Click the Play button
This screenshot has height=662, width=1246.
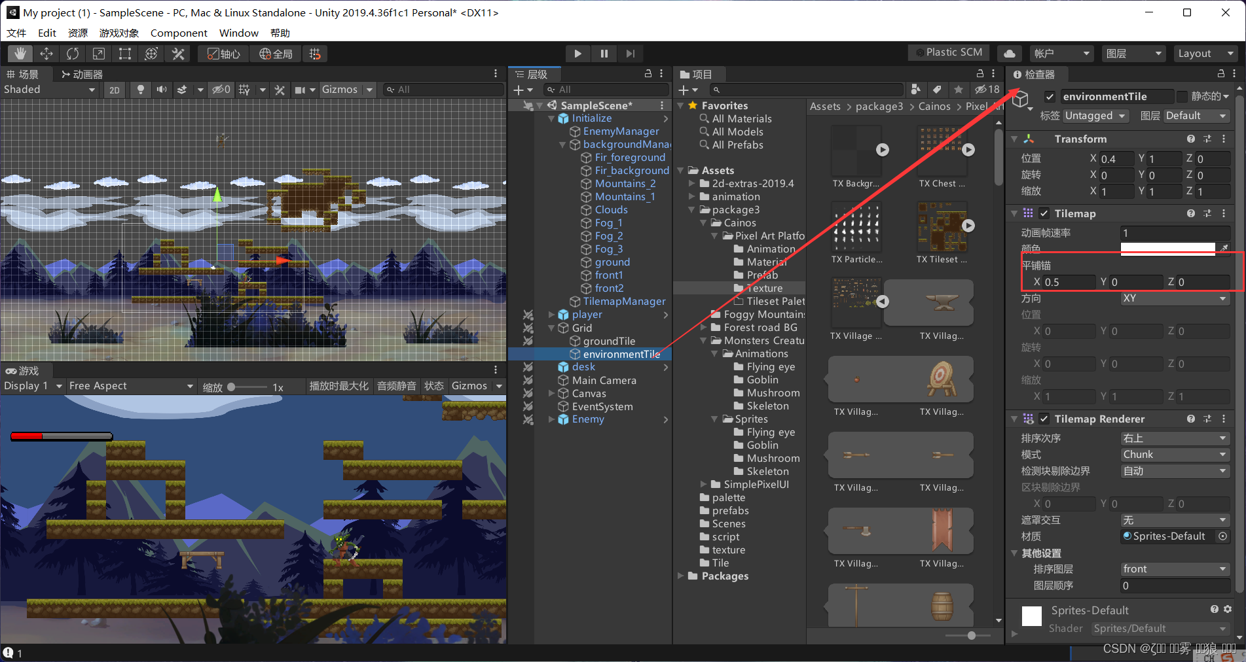point(577,54)
